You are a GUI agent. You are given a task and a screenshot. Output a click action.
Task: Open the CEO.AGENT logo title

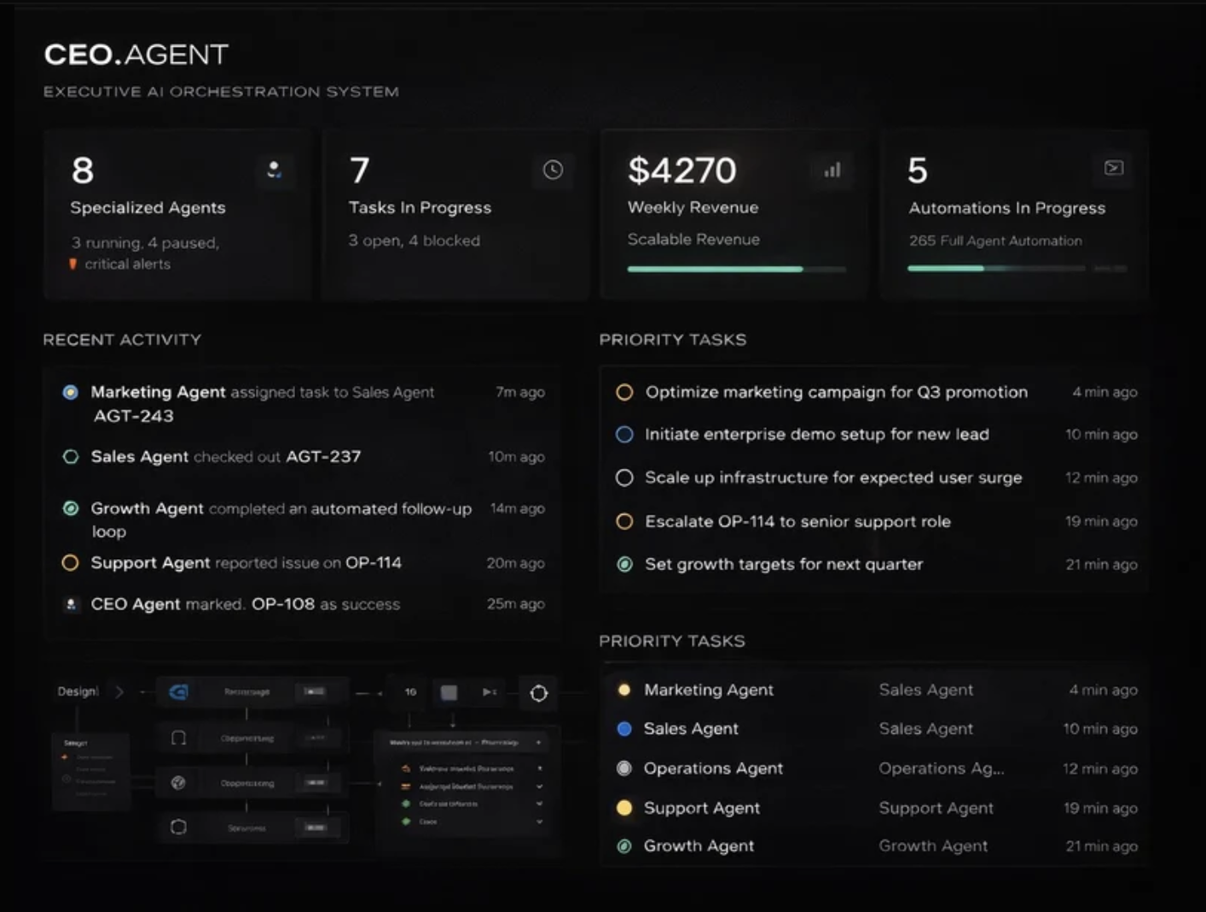[x=136, y=55]
